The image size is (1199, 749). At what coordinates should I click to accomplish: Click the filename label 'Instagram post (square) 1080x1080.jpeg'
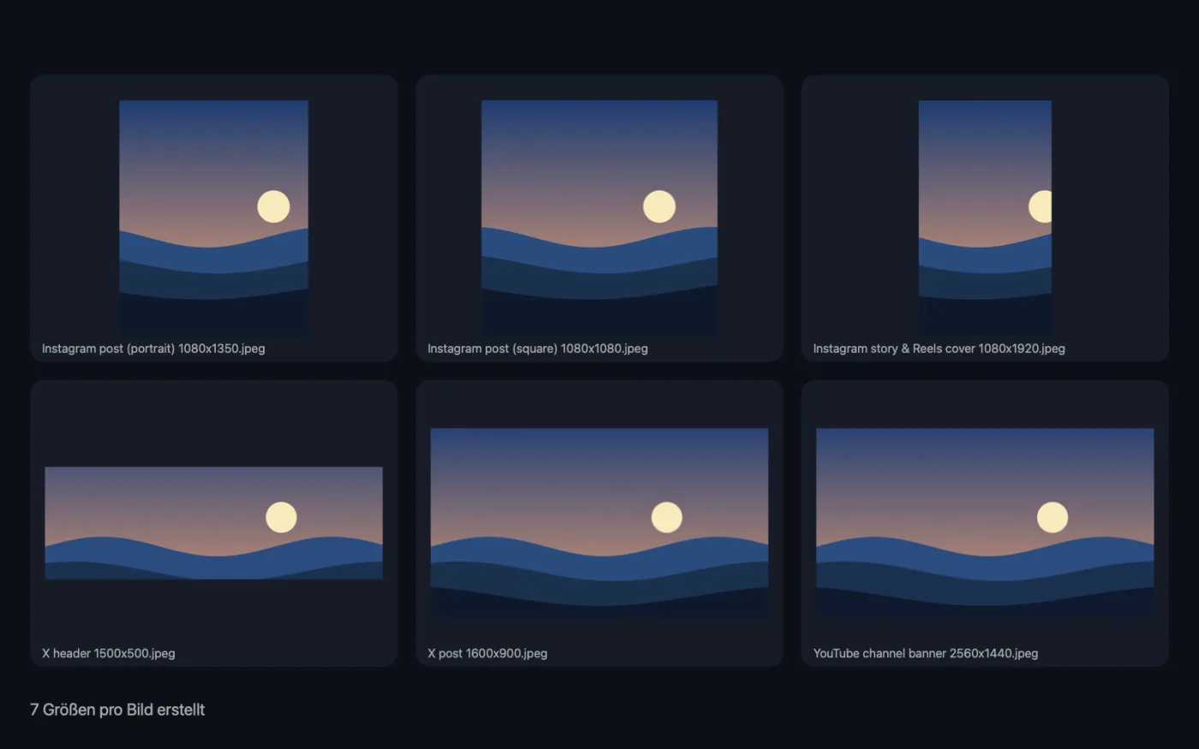point(538,348)
